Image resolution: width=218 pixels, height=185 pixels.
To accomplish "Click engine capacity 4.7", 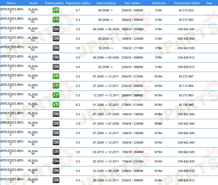I will pyautogui.click(x=78, y=10).
